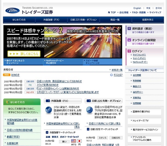This screenshot has height=146, width=167.
Task: Click the Traders oval logo
Action: (x=12, y=11)
